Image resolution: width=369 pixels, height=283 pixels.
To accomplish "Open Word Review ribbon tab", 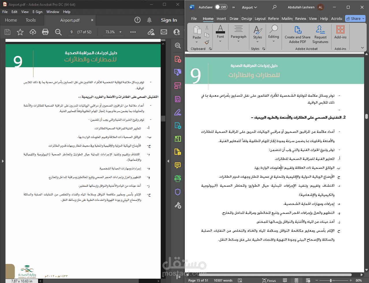I will pyautogui.click(x=301, y=18).
